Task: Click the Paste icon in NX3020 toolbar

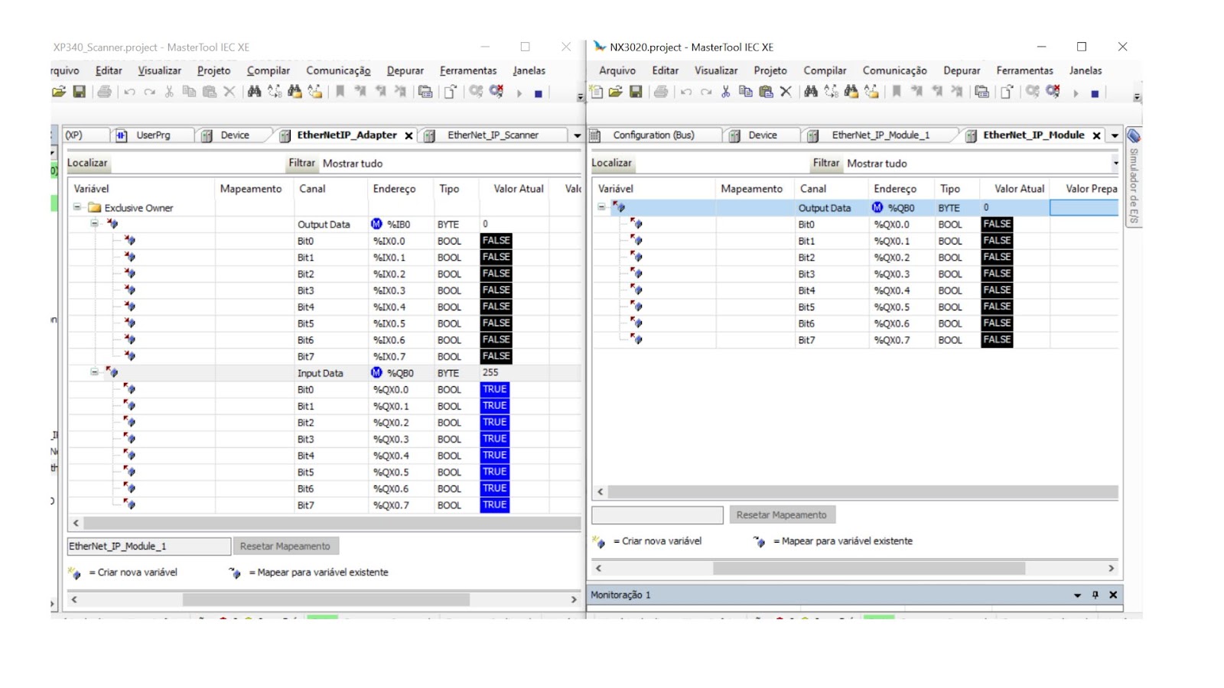Action: click(766, 92)
